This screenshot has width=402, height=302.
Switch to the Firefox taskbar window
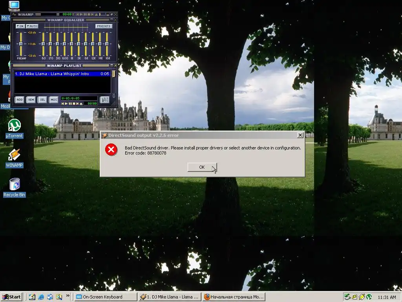point(234,297)
